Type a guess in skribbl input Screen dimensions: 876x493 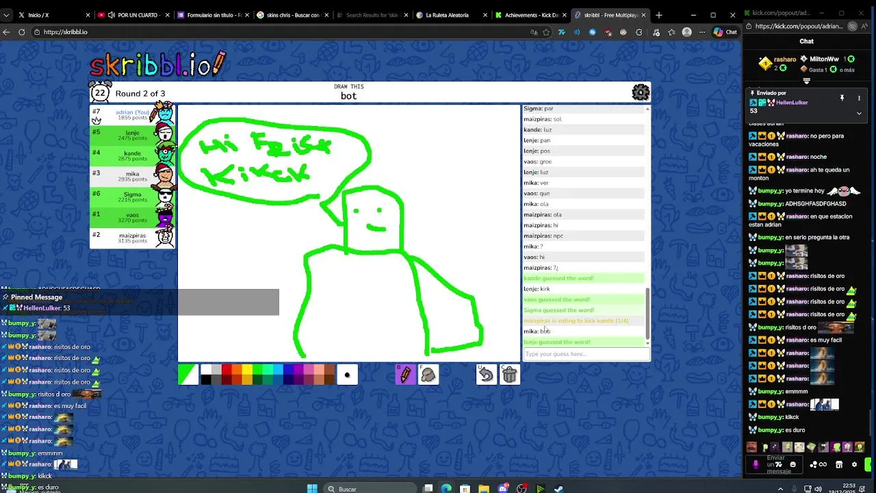point(587,354)
